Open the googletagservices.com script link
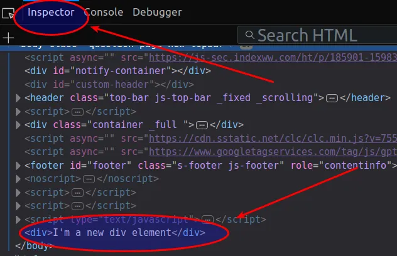The image size is (397, 256). pos(273,152)
